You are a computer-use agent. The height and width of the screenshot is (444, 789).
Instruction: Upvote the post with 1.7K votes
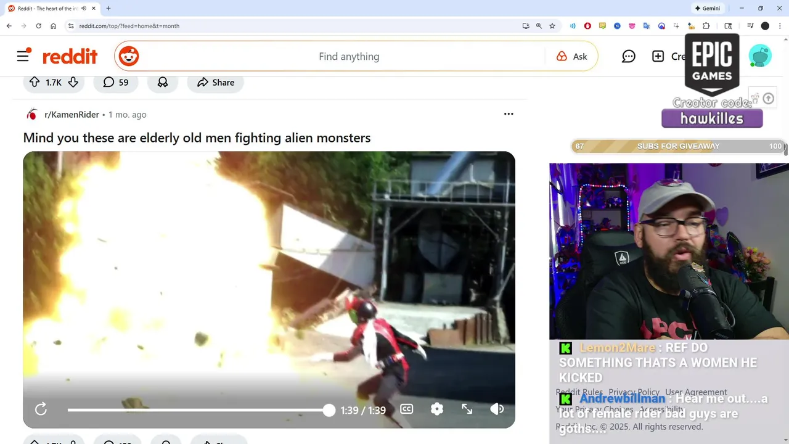[35, 82]
